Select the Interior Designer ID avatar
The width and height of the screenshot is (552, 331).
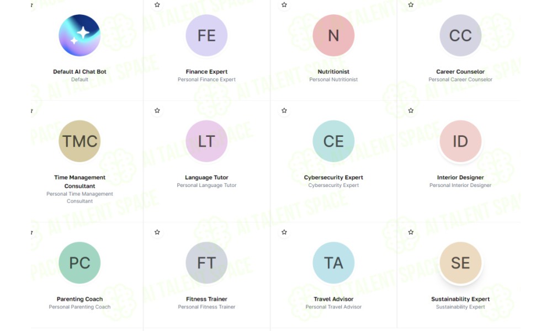tap(460, 141)
